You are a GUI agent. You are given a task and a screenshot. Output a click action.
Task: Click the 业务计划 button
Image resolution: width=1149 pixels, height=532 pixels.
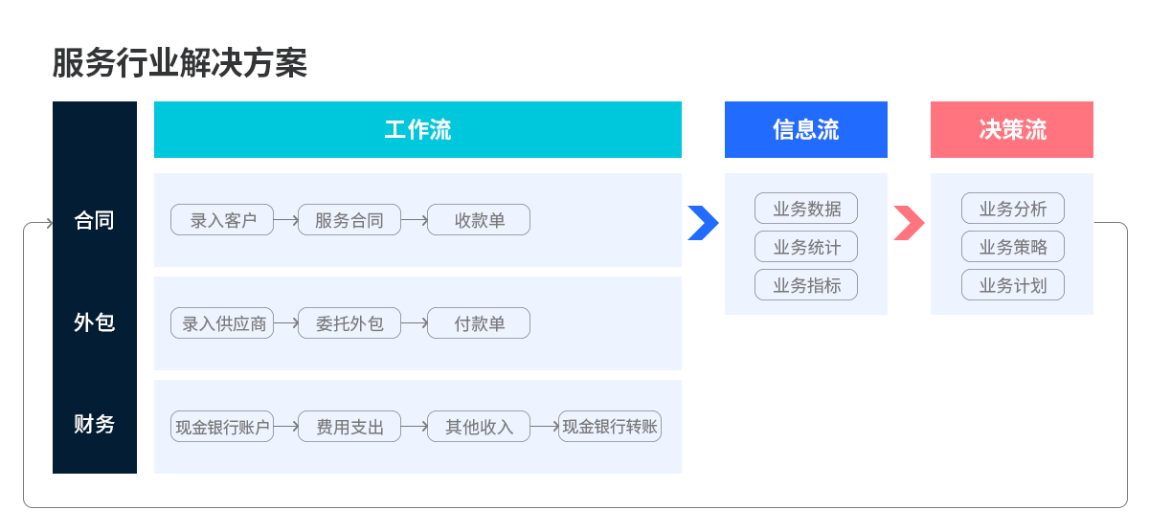tap(1012, 285)
